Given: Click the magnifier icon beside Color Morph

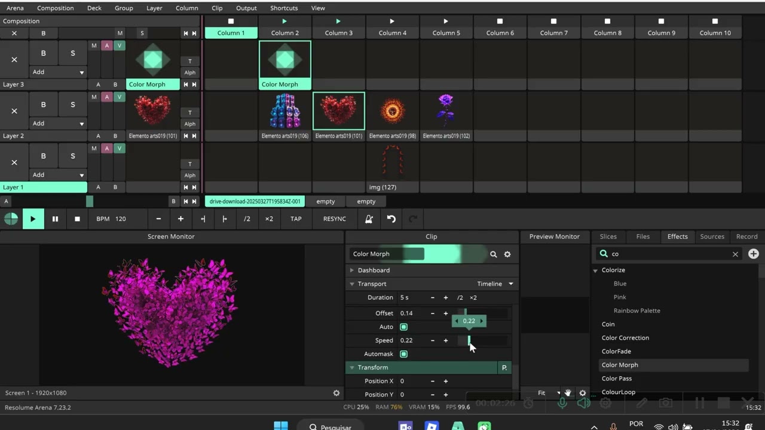Looking at the screenshot, I should point(493,254).
